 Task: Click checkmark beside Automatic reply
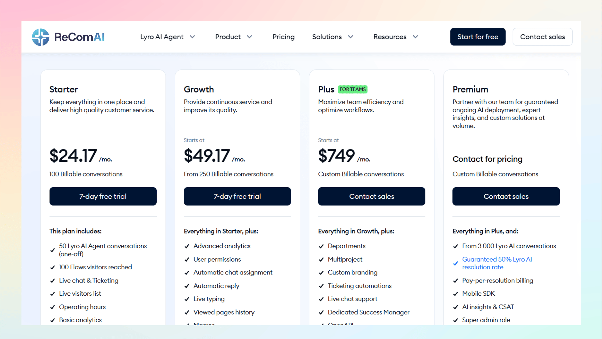187,286
